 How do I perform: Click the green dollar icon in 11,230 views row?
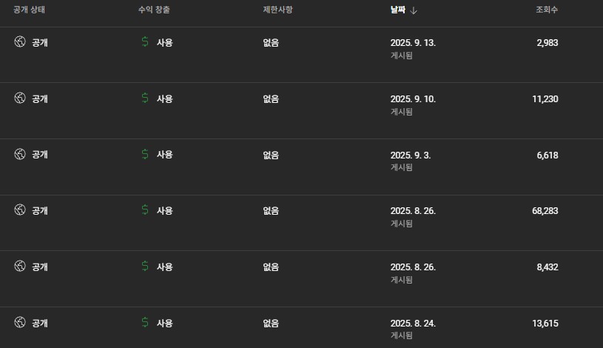point(145,98)
